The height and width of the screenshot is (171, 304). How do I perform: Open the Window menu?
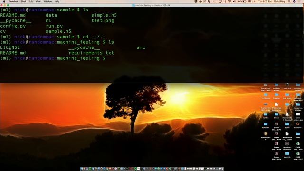tap(47, 1)
